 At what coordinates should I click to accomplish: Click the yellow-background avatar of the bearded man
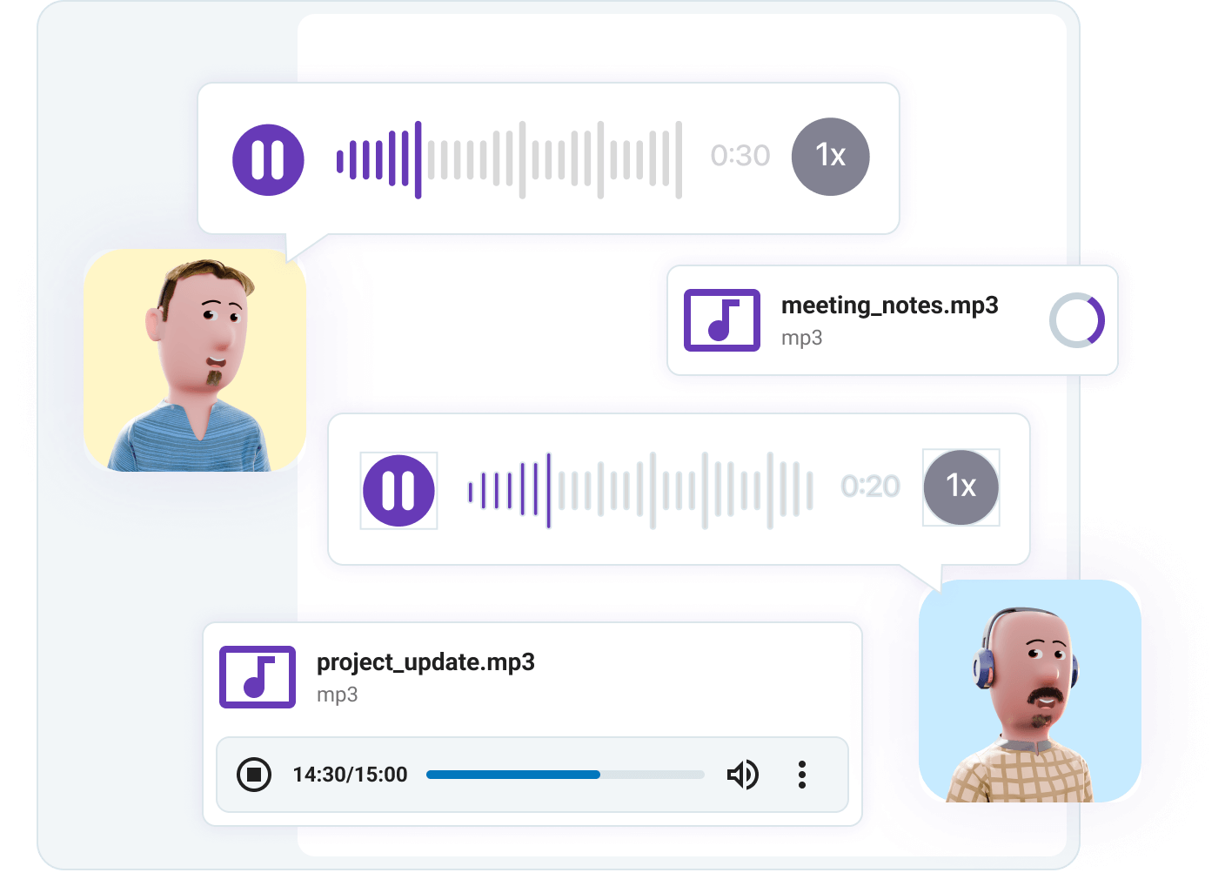pos(194,361)
